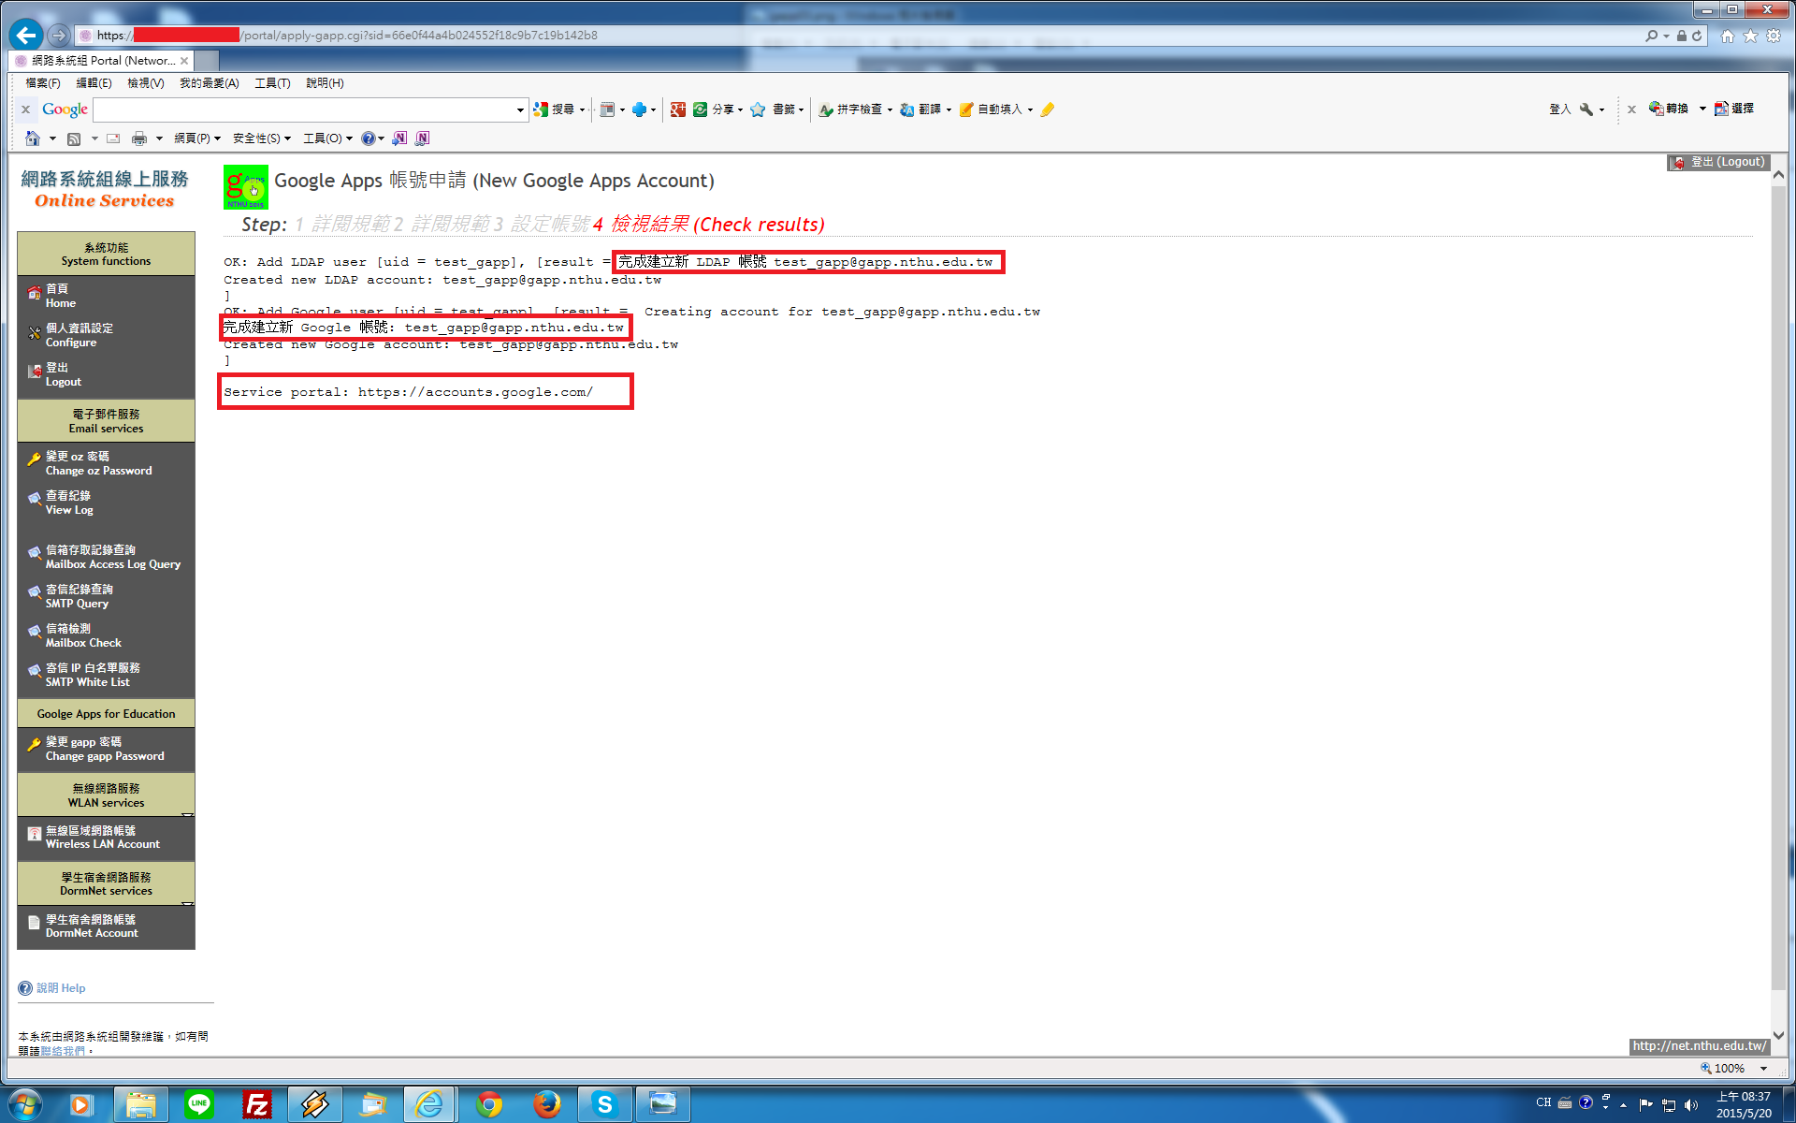The width and height of the screenshot is (1796, 1123).
Task: Open FileZilla from the taskbar
Action: (x=256, y=1104)
